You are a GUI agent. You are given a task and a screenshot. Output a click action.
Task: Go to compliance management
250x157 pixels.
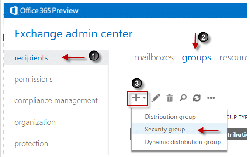point(56,100)
